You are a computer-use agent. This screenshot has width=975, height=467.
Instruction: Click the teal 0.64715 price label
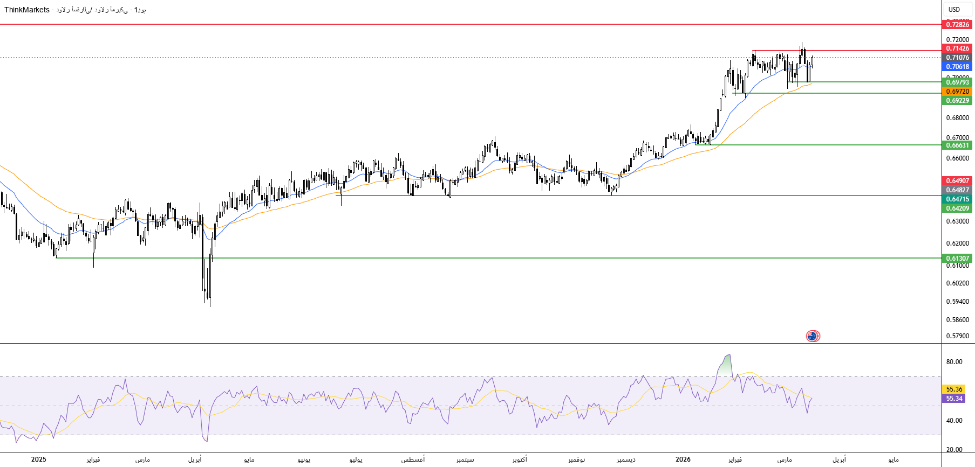coord(958,199)
